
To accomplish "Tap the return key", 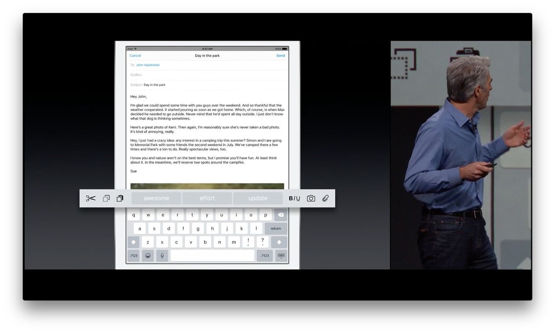I will click(276, 229).
